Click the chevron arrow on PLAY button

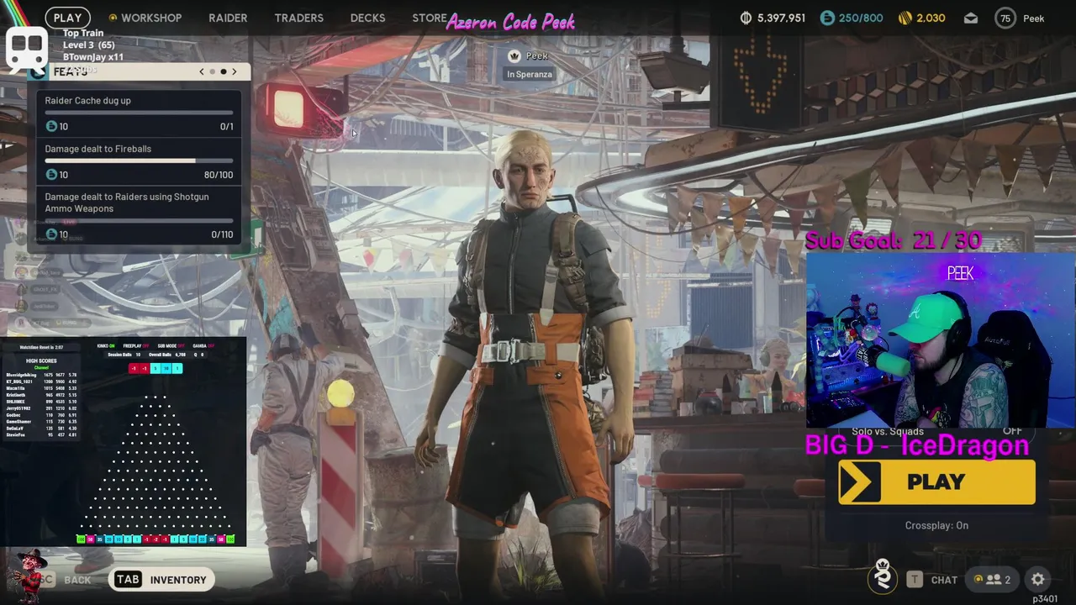[859, 481]
